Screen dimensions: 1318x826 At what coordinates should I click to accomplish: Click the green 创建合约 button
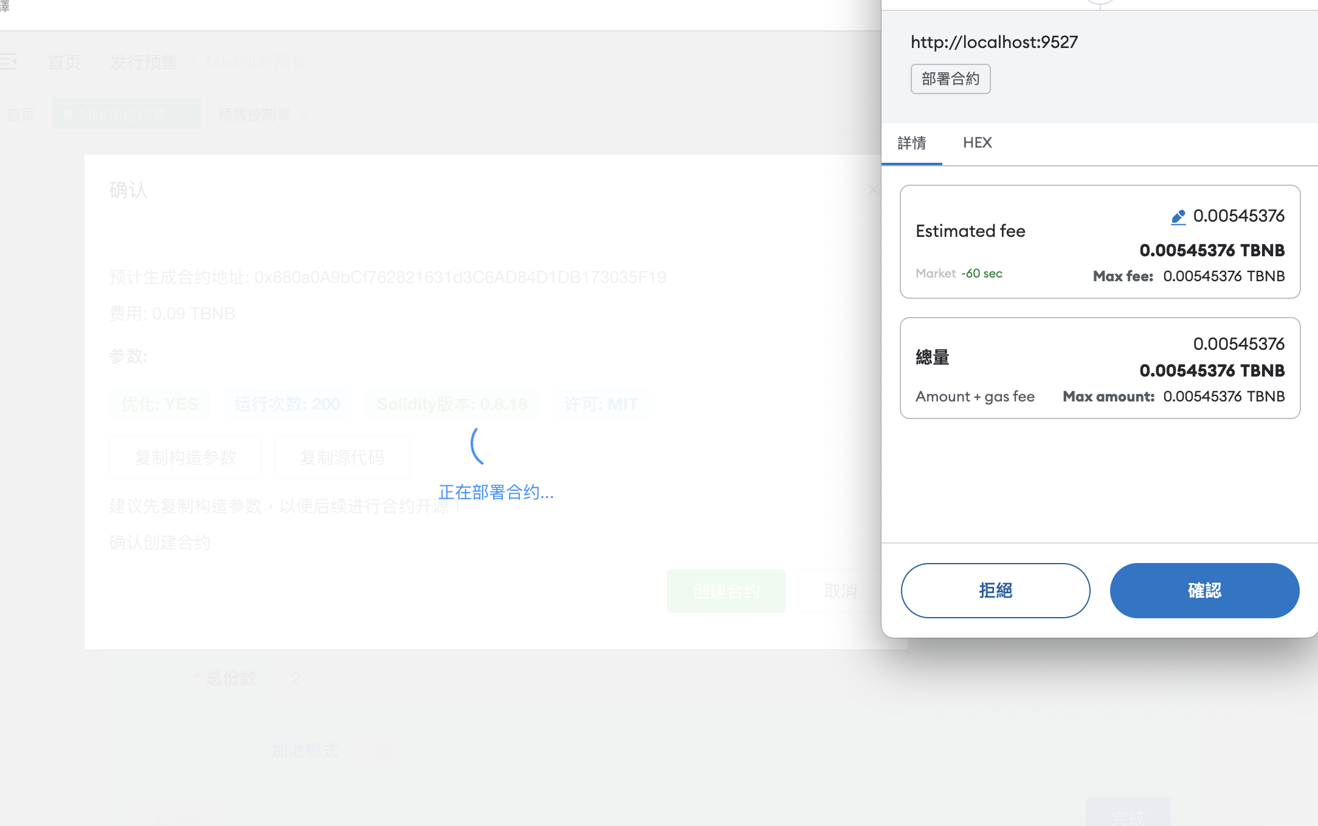[726, 591]
